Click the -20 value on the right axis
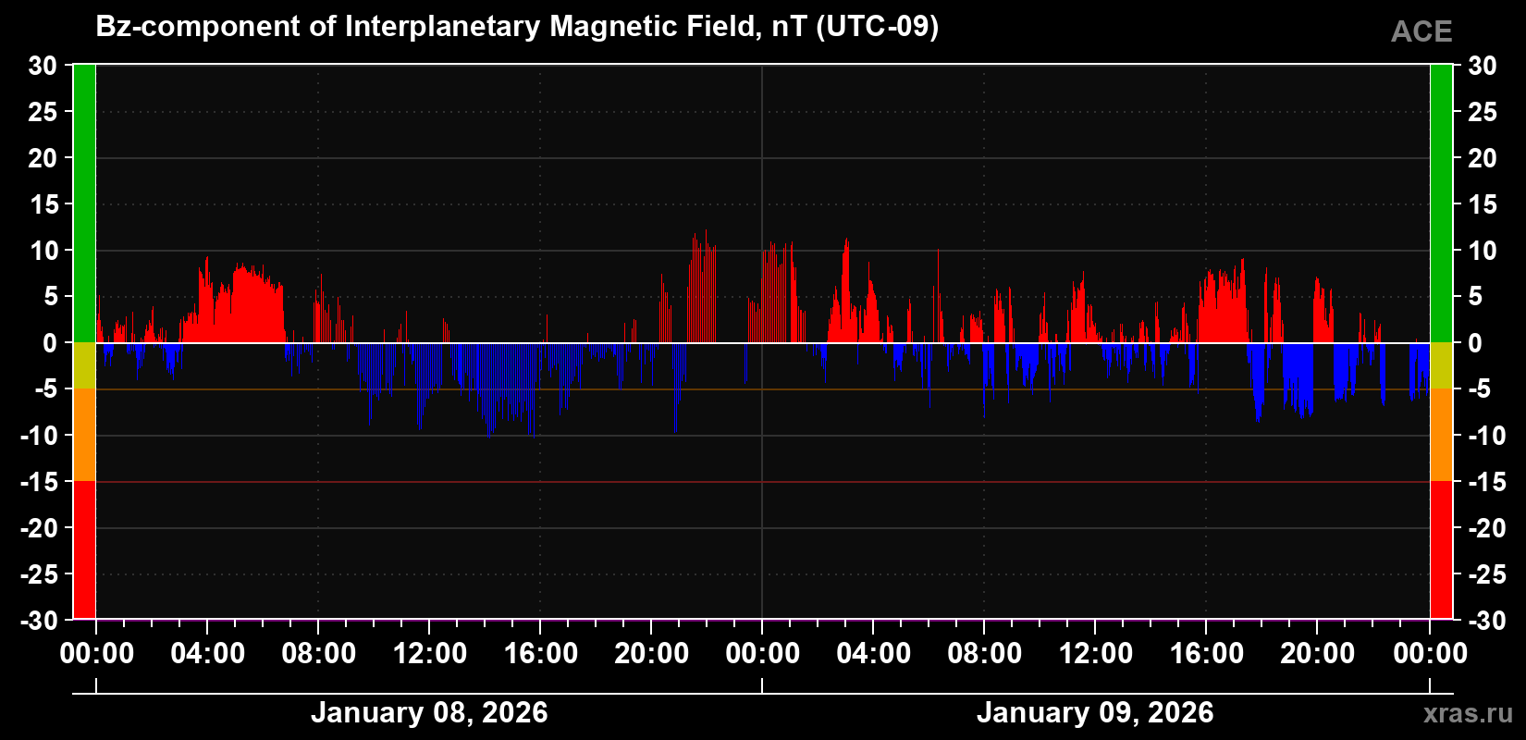Viewport: 1526px width, 740px height. [x=1487, y=528]
